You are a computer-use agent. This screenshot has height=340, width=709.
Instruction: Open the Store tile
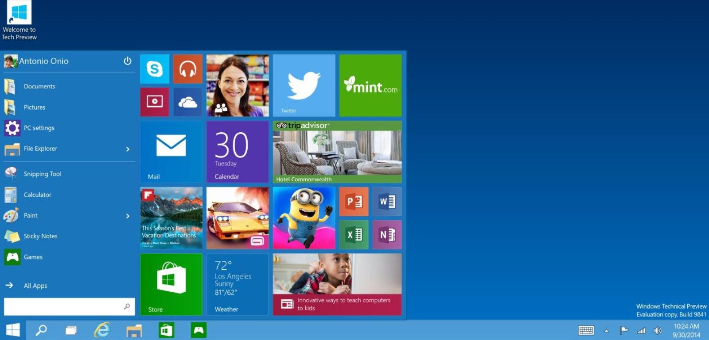coord(171,284)
